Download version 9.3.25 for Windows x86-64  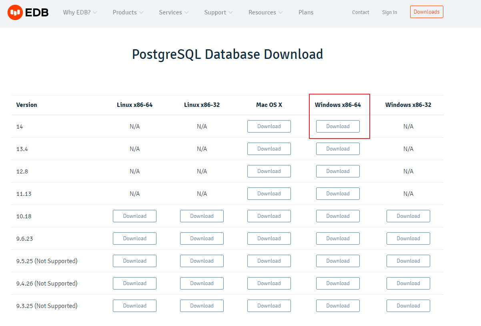tap(338, 306)
